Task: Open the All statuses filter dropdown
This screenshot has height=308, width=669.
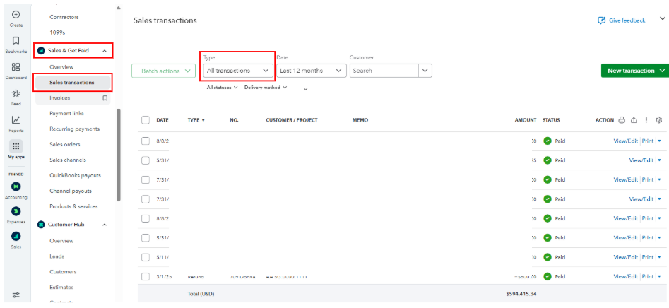Action: click(x=222, y=88)
